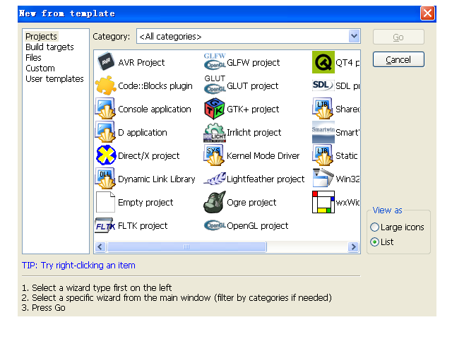This screenshot has height=339, width=452.
Task: Click the 'Lightfeather project' label
Action: coord(266,179)
